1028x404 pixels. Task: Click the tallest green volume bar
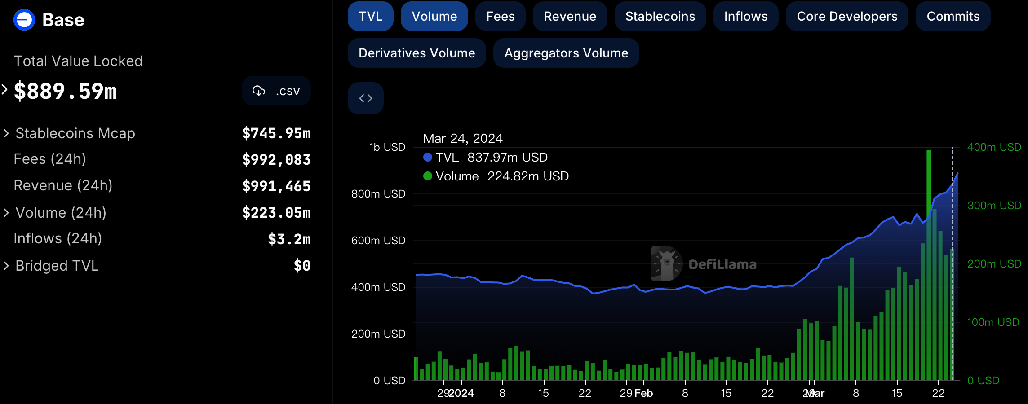(928, 269)
